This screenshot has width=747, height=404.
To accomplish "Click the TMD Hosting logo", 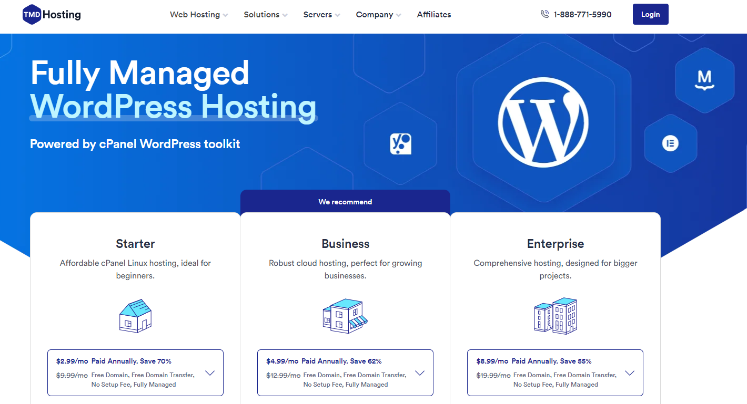I will click(52, 14).
